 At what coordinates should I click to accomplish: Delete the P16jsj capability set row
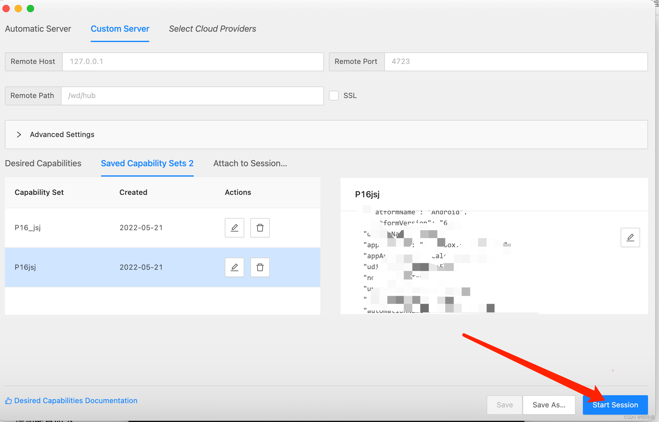click(x=260, y=267)
